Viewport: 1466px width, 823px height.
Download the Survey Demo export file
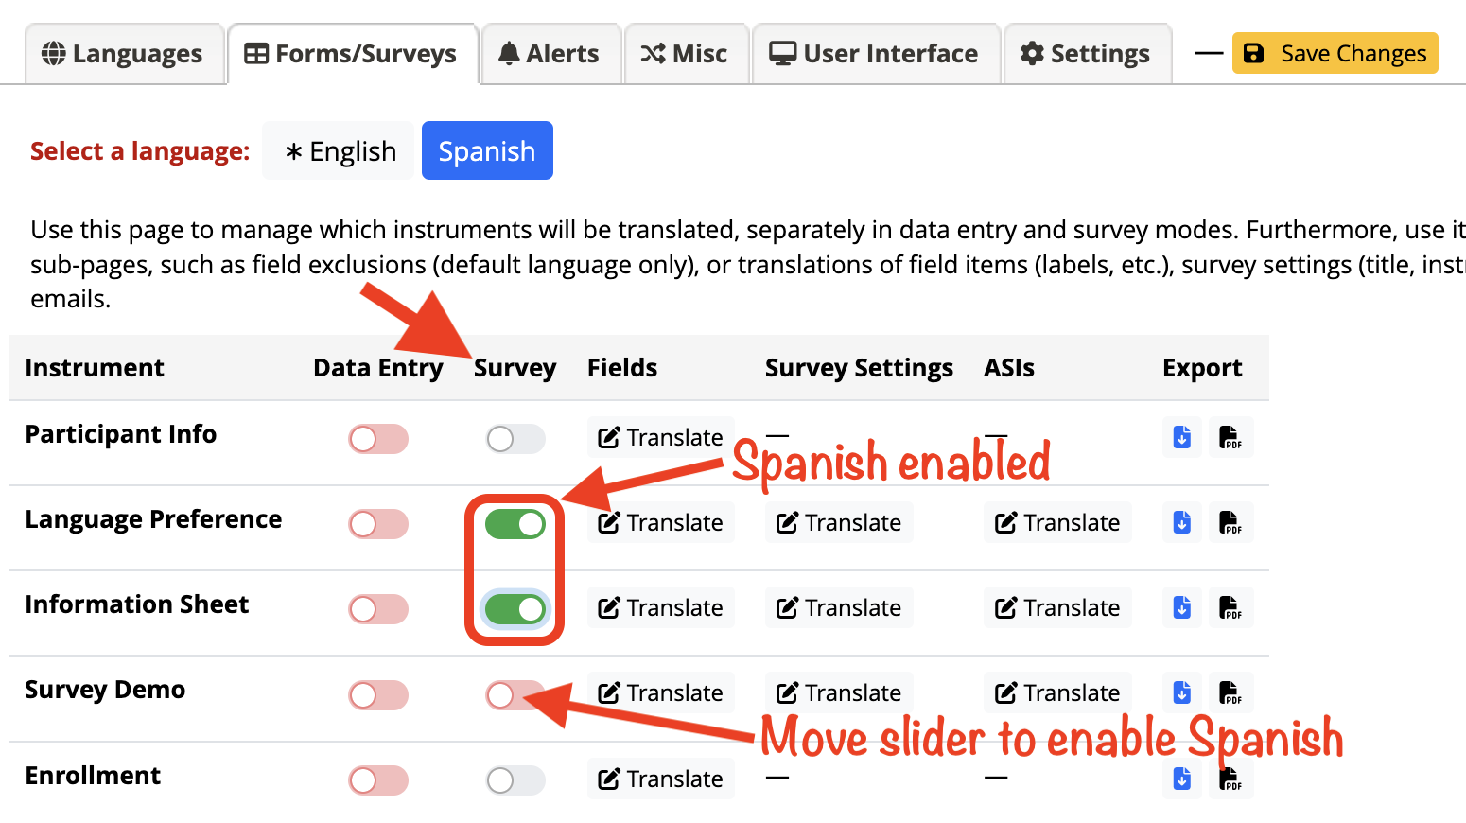[x=1182, y=692]
